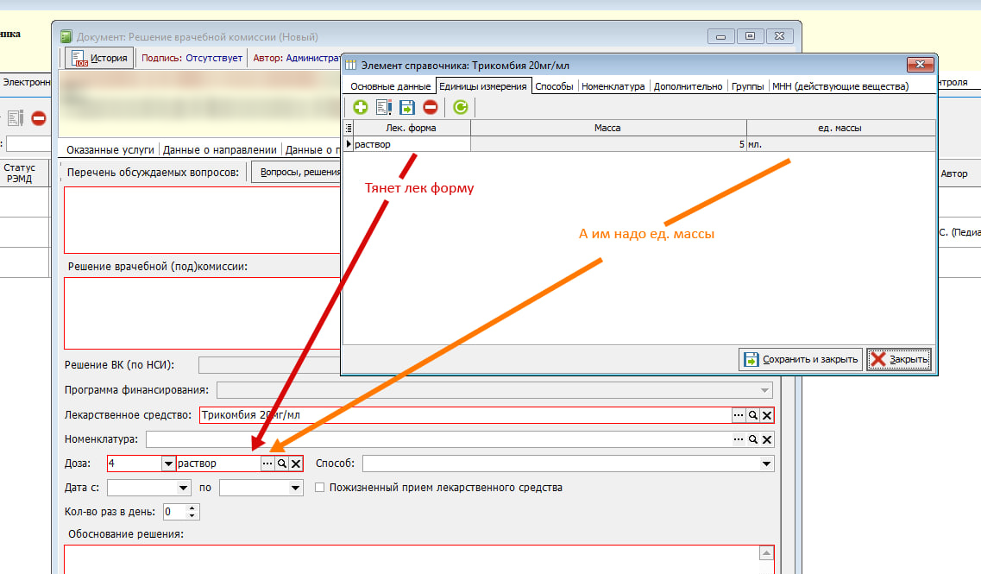Close the Элемент справочника dialog window
The width and height of the screenshot is (981, 574).
pyautogui.click(x=921, y=65)
